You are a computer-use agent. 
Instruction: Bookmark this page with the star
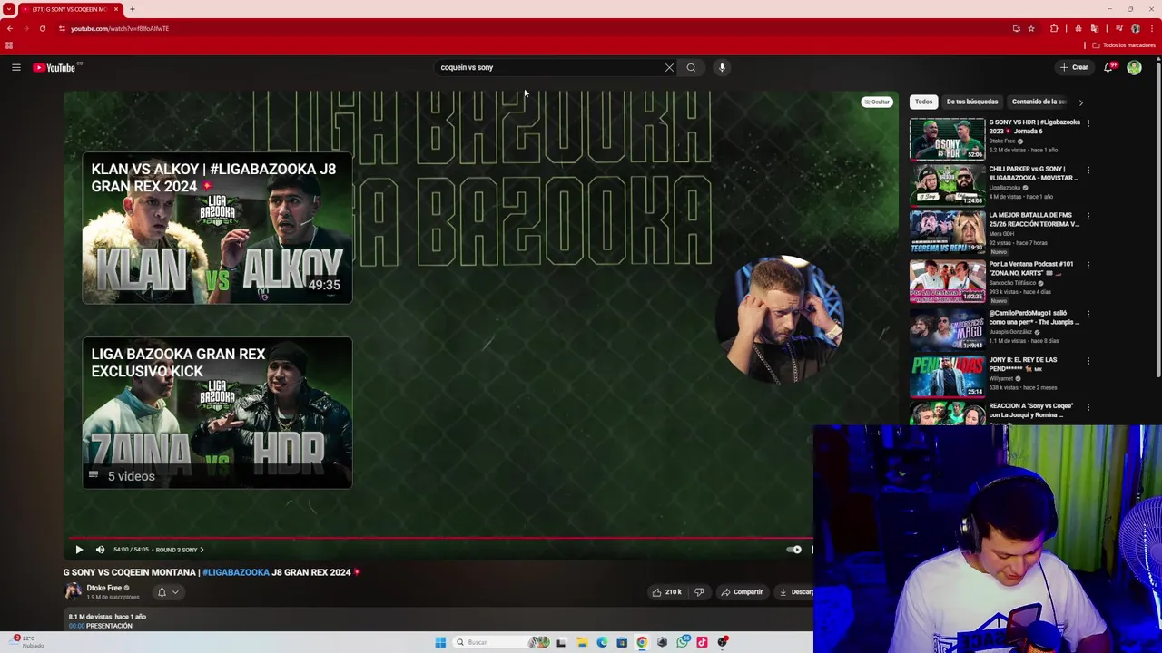(1030, 28)
